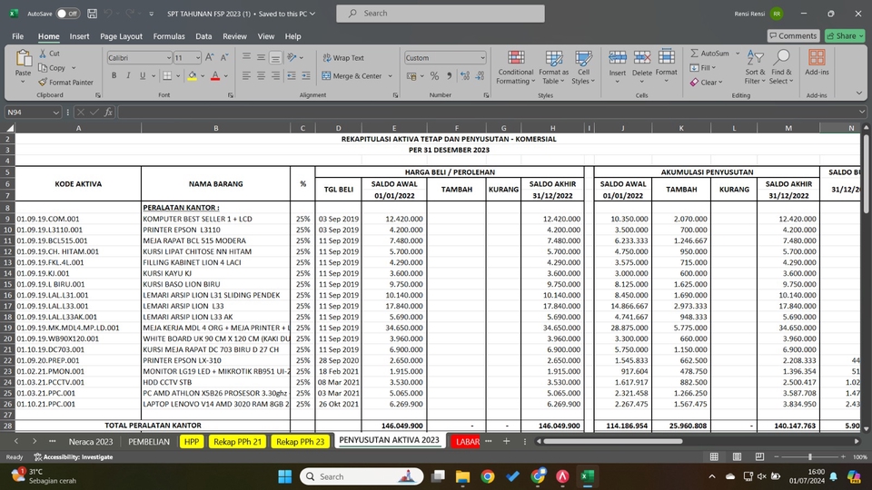Open the Comments pane
872x490 pixels.
tap(794, 35)
